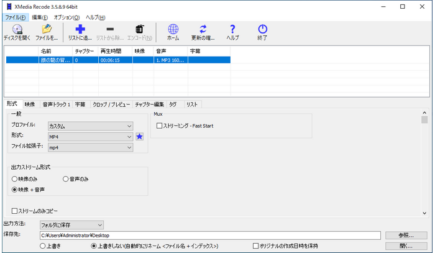The image size is (435, 253).
Task: Click the 参照... browse button
Action: pyautogui.click(x=407, y=235)
